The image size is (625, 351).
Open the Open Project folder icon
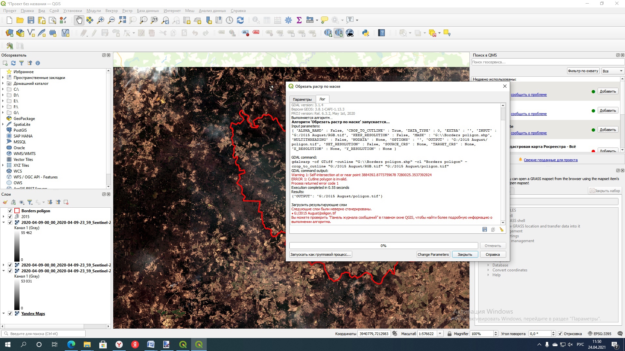coord(20,20)
